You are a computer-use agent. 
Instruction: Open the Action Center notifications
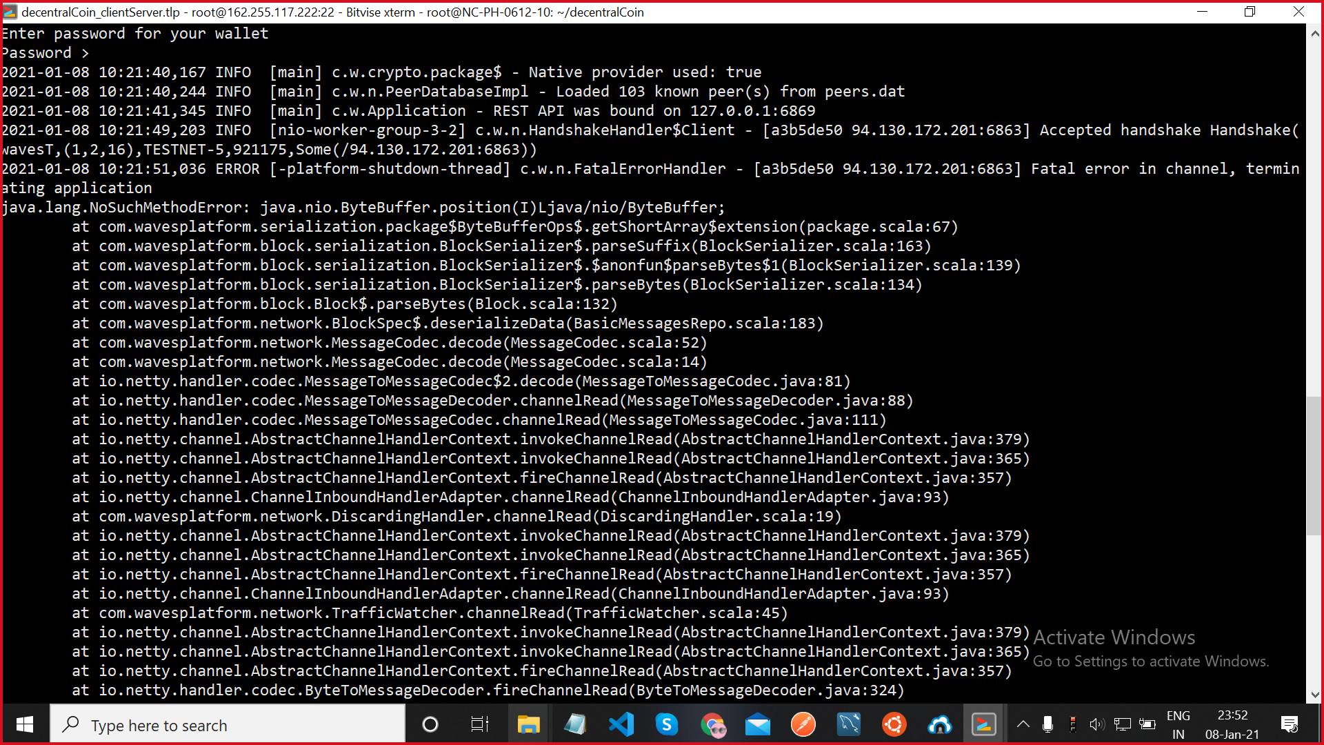point(1291,724)
